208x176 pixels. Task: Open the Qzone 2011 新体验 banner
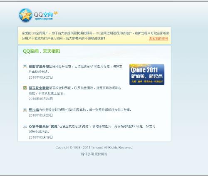click(147, 74)
